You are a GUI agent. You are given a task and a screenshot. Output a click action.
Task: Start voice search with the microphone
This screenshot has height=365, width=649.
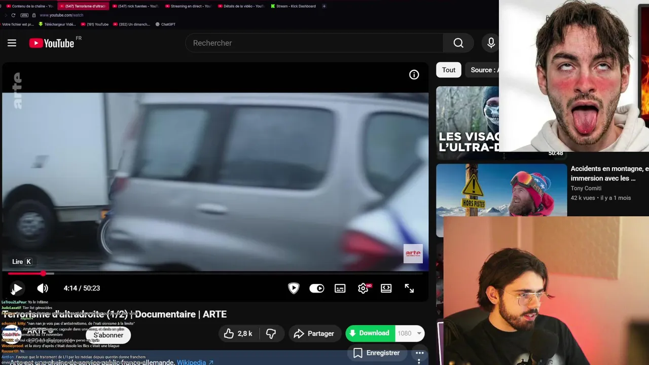coord(491,43)
